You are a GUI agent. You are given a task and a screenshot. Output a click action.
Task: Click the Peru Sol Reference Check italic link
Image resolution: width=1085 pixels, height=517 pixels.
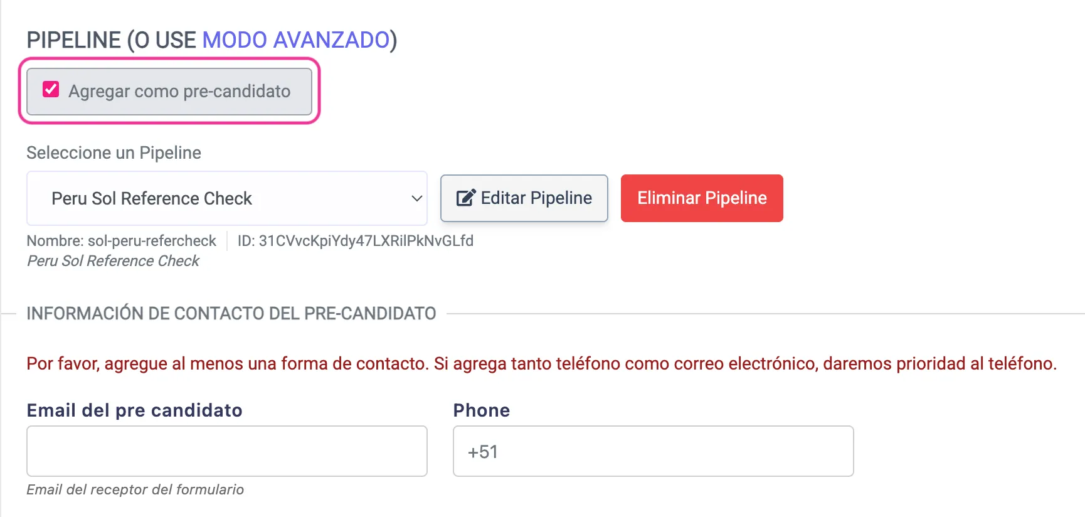point(113,260)
